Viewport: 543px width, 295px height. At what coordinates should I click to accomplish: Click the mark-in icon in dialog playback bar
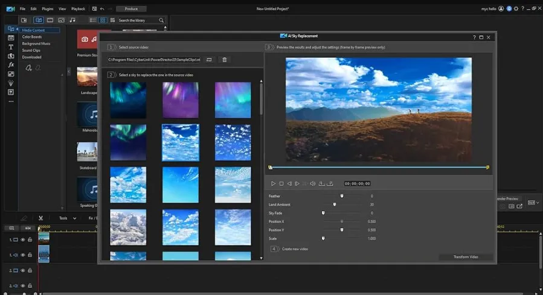(x=321, y=183)
